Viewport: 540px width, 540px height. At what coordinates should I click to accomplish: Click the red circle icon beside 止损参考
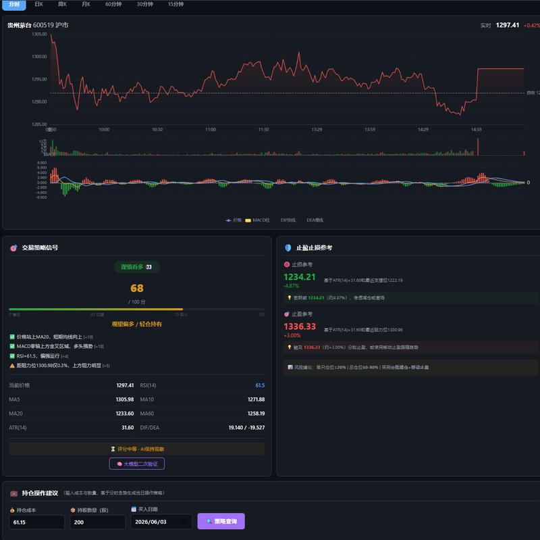pos(286,264)
